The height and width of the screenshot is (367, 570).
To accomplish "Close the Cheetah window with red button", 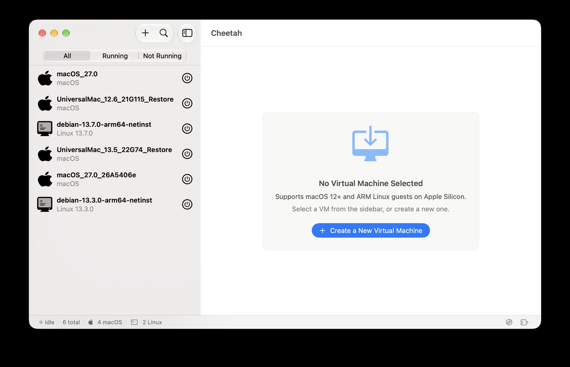I will (x=42, y=33).
